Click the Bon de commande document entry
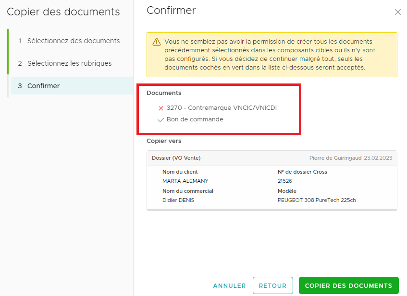Image resolution: width=407 pixels, height=296 pixels. pos(195,119)
